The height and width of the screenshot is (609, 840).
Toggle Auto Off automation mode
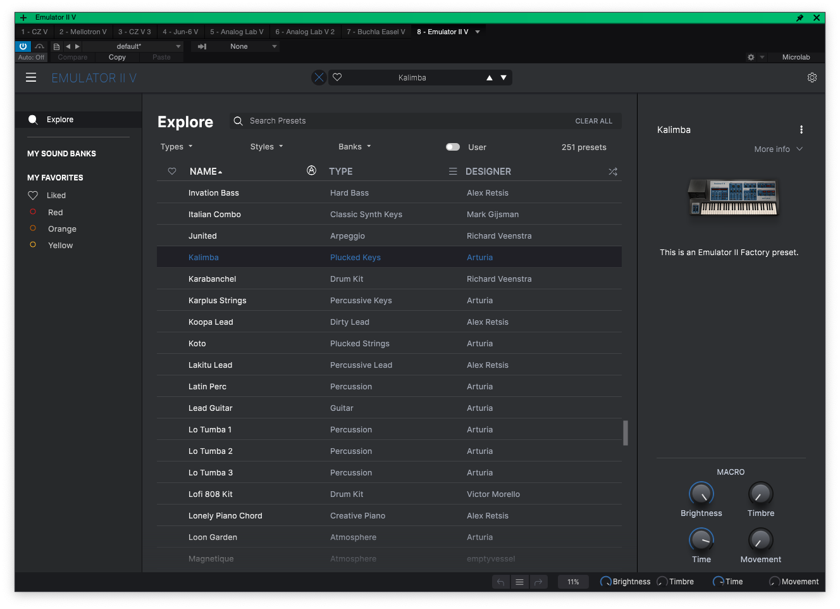[31, 57]
